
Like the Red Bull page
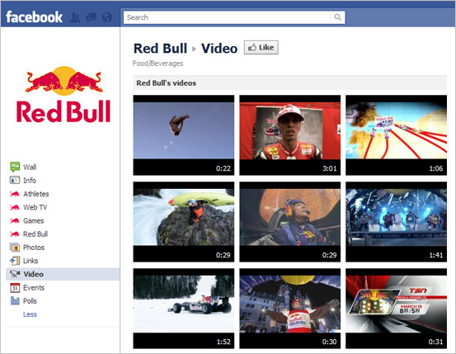[261, 48]
